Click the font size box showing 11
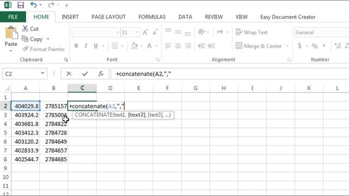 [x=130, y=33]
